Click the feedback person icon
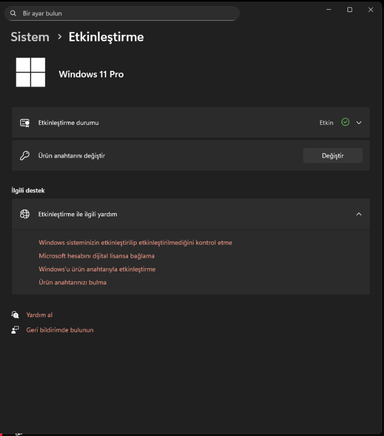384x436 pixels. (15, 330)
